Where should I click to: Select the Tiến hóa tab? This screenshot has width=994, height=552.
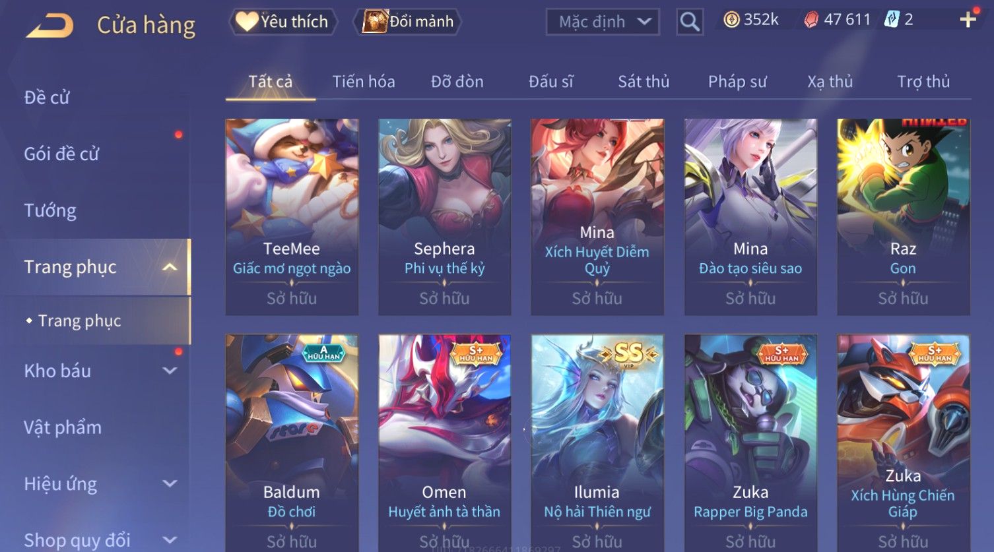point(364,82)
